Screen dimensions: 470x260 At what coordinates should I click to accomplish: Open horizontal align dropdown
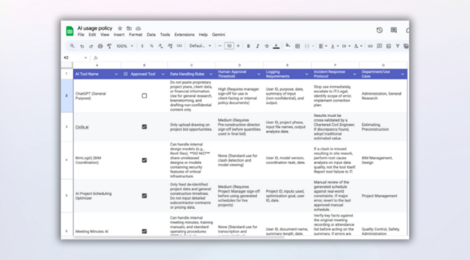tap(322, 46)
